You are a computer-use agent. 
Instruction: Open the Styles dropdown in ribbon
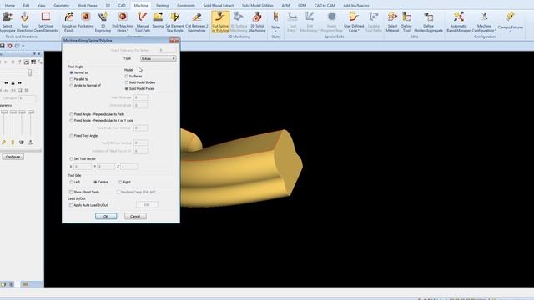click(276, 27)
